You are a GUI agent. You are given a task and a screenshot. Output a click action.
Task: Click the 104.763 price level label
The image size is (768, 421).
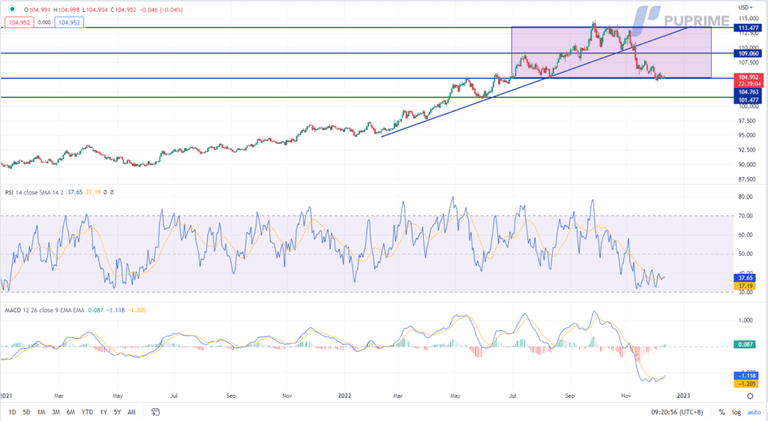pyautogui.click(x=748, y=92)
